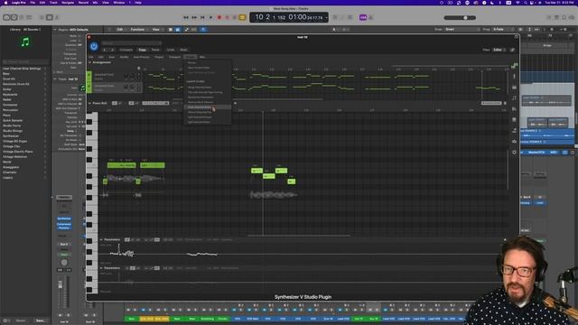
Task: Open the Loop Browser icon in Logic toolbar
Action: (x=572, y=17)
